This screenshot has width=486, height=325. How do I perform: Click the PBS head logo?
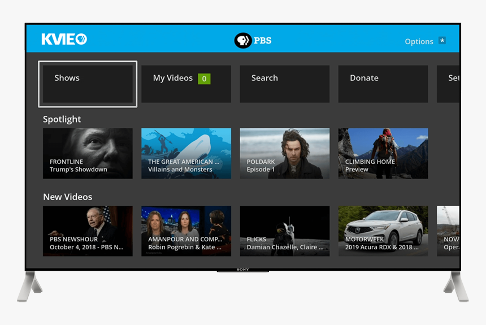242,40
